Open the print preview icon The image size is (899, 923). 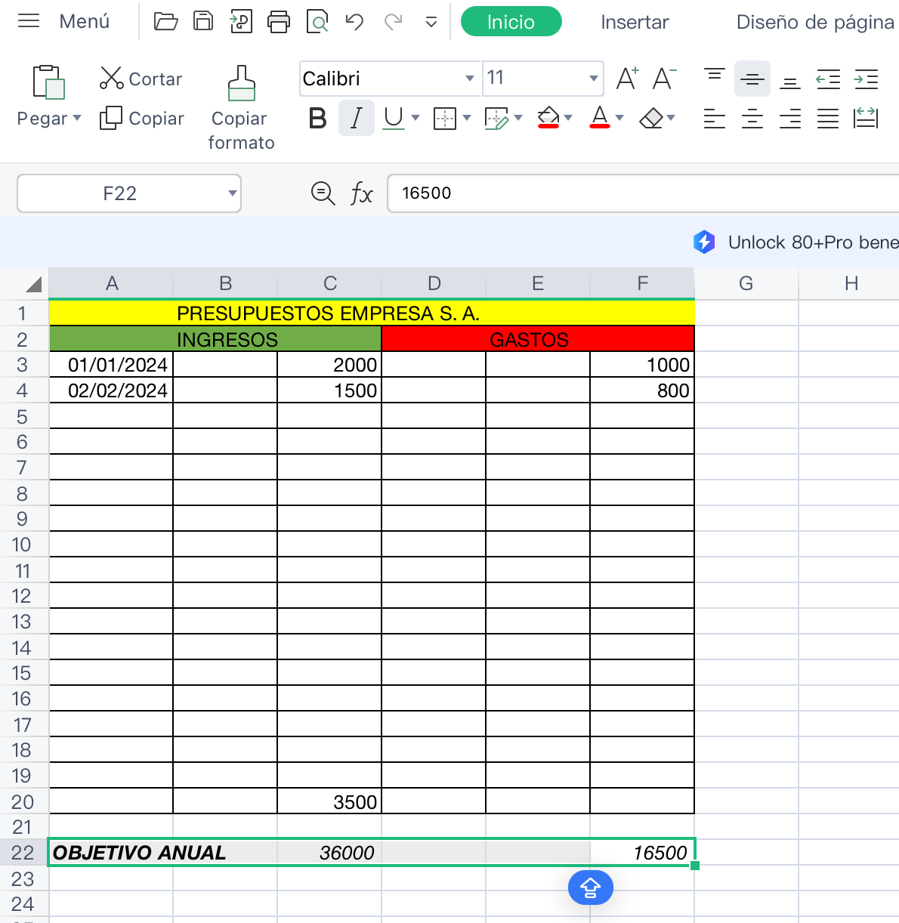pyautogui.click(x=317, y=21)
